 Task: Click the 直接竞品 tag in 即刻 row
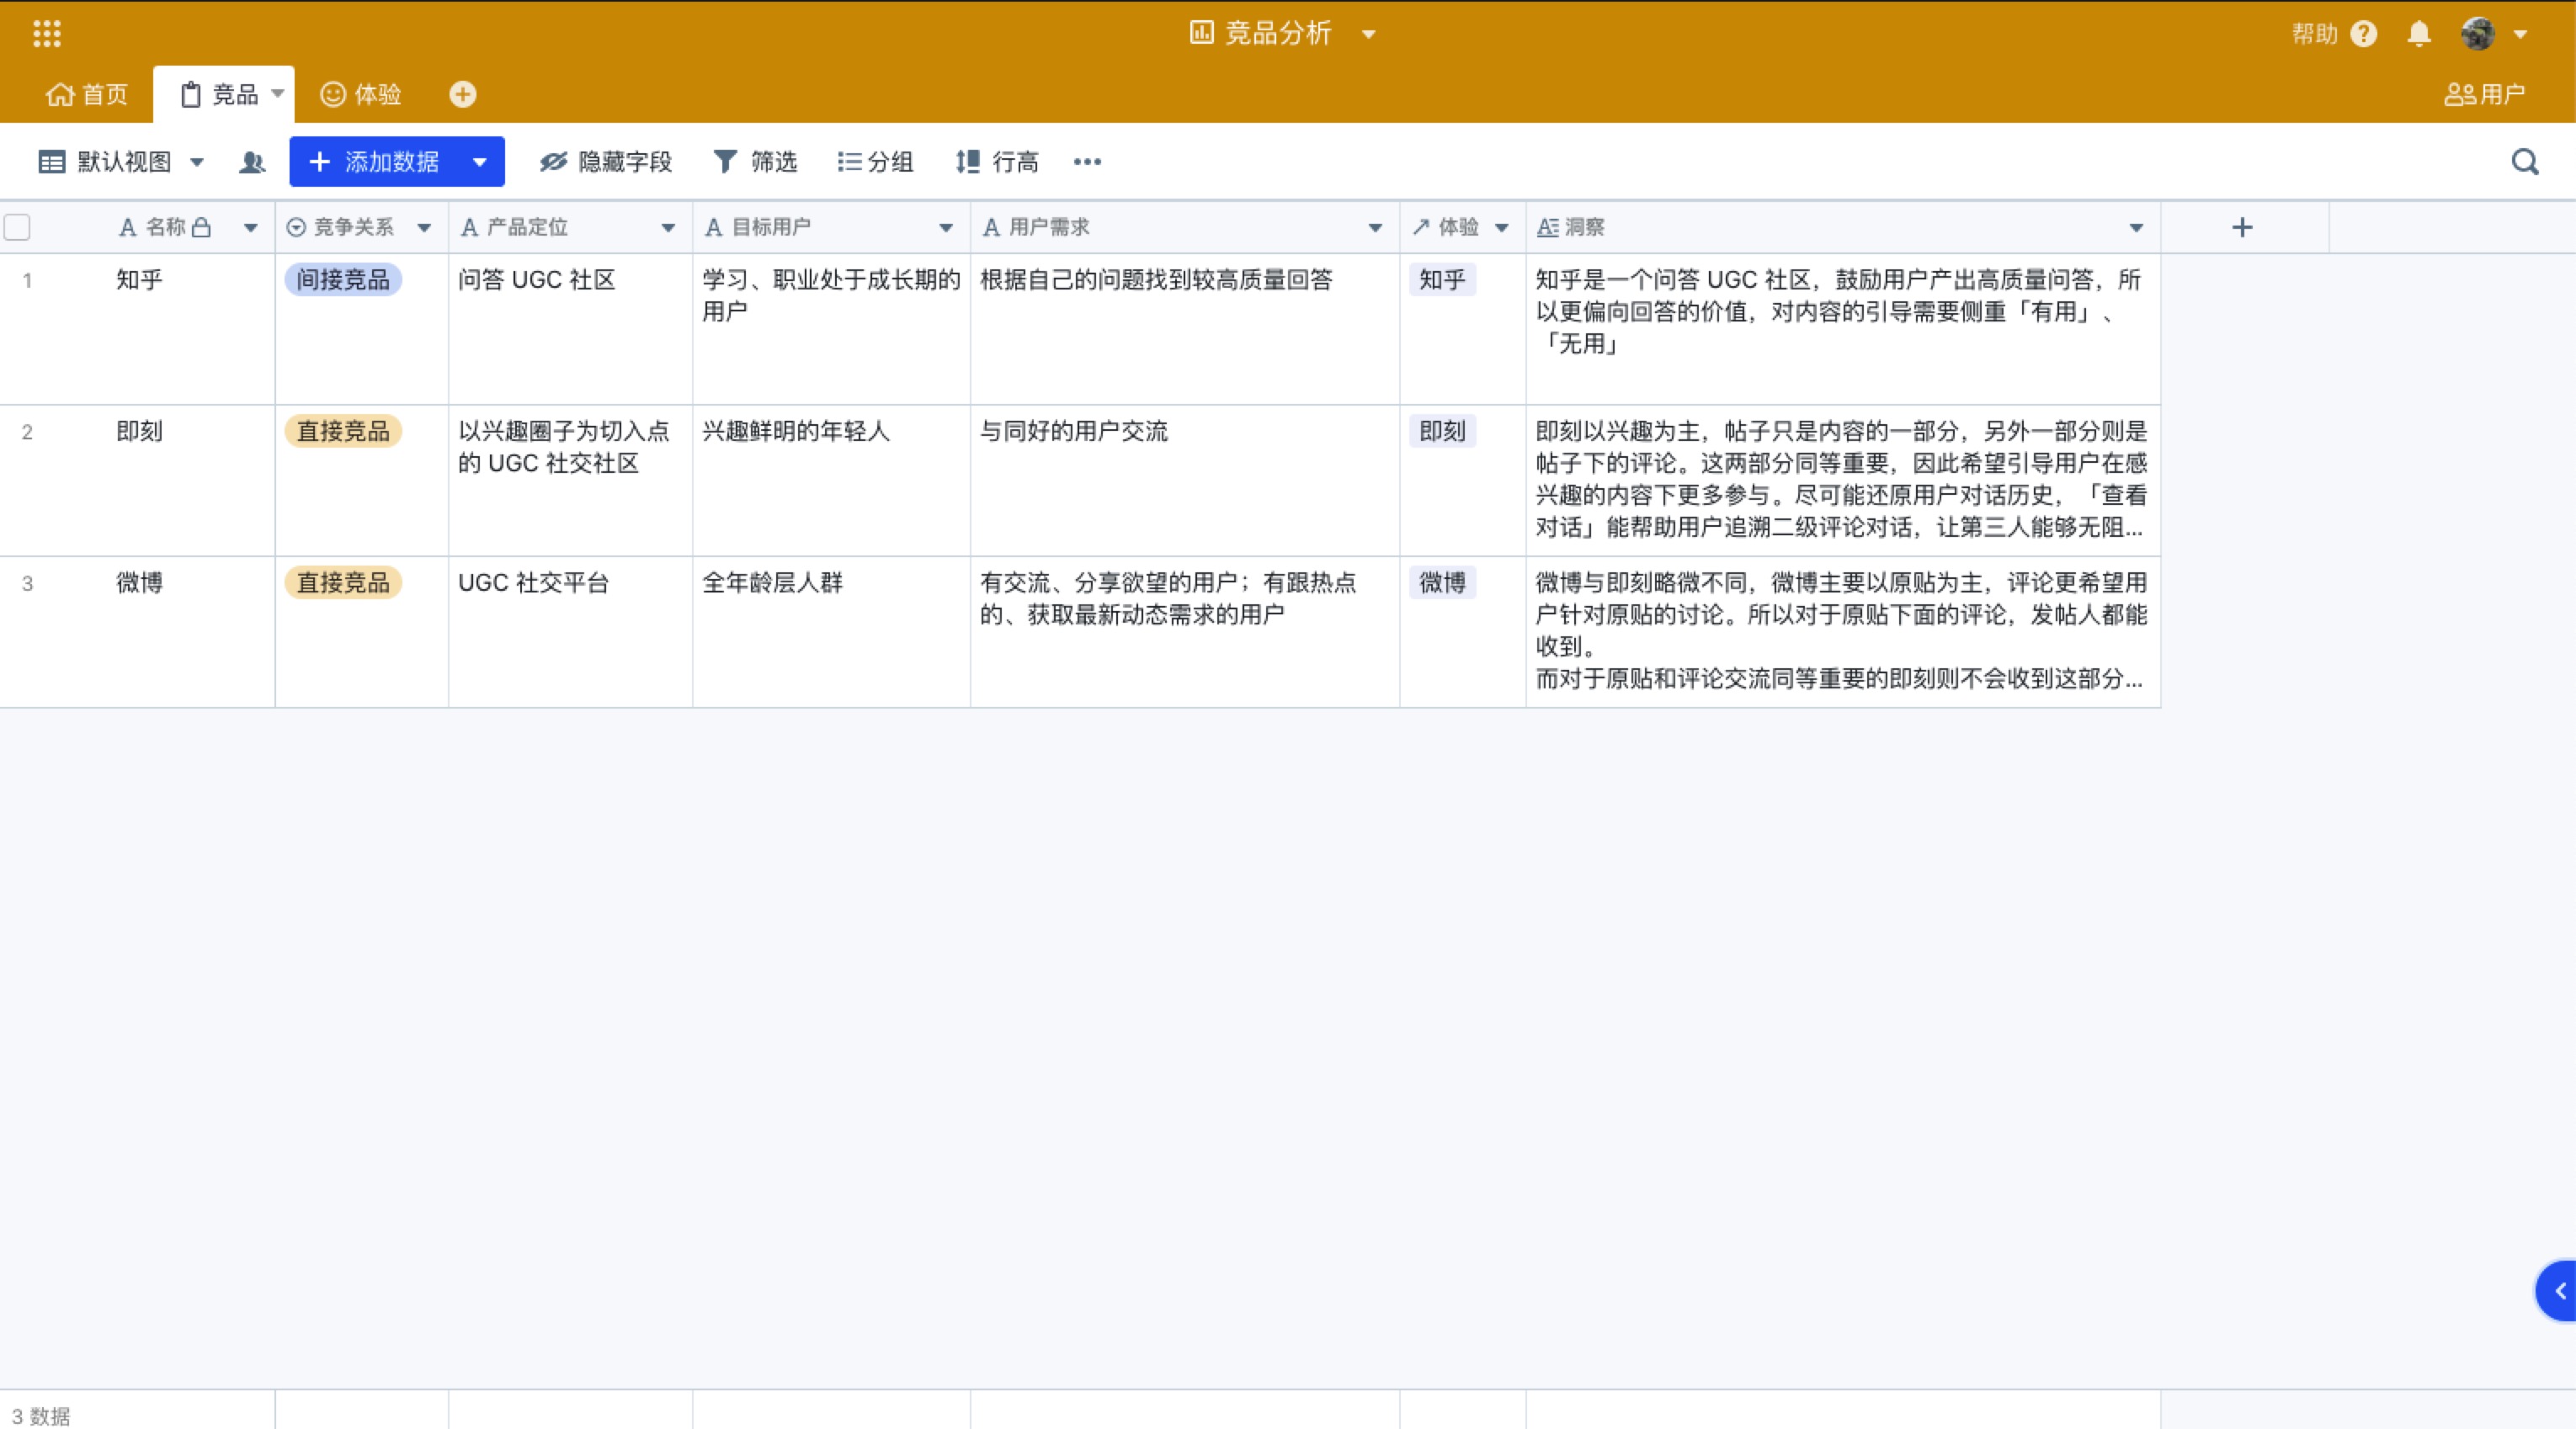[x=343, y=431]
